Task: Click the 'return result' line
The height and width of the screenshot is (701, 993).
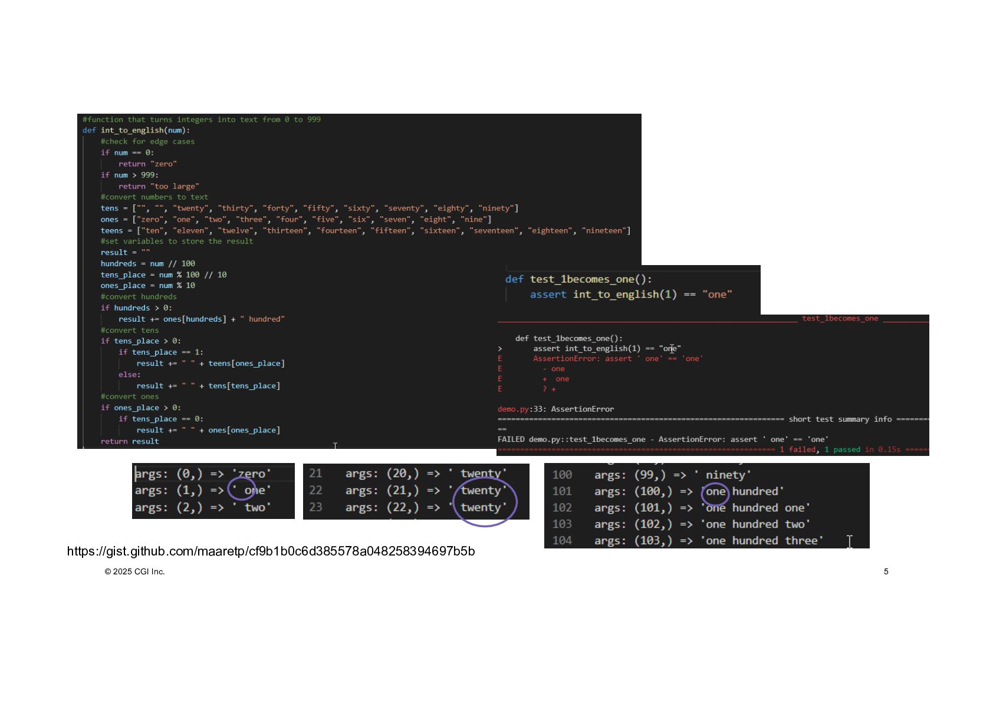Action: point(130,441)
